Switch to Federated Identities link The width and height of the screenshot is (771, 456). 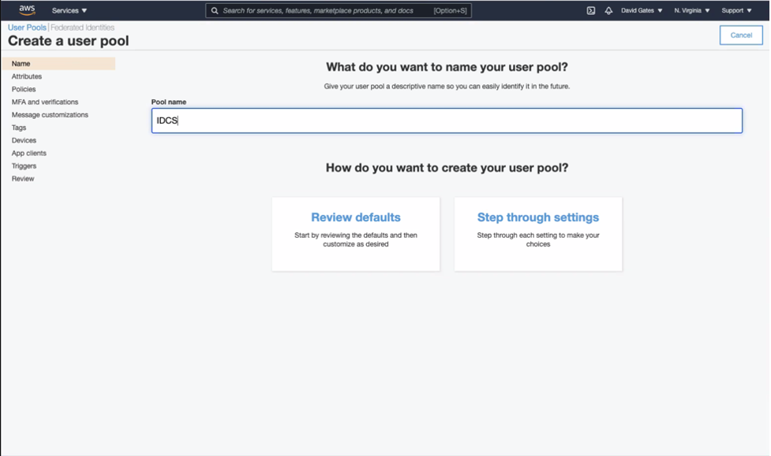(x=83, y=28)
